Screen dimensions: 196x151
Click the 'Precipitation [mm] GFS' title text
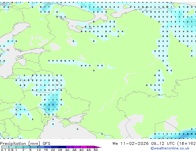(25, 144)
